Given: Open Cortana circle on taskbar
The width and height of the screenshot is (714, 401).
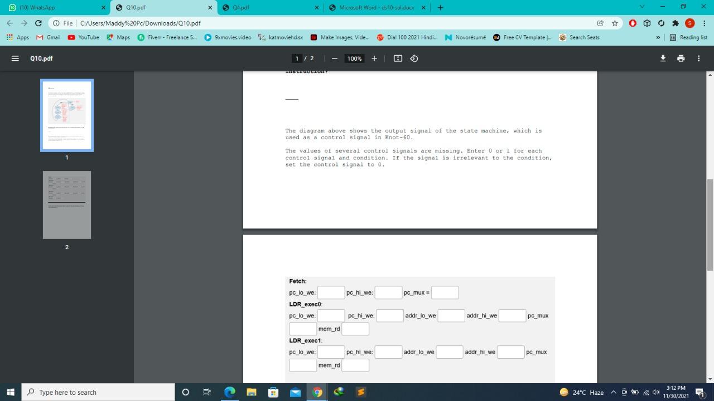Looking at the screenshot, I should pos(185,392).
